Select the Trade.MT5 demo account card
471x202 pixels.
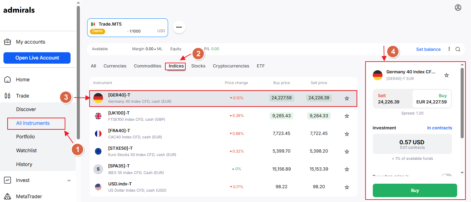point(128,28)
